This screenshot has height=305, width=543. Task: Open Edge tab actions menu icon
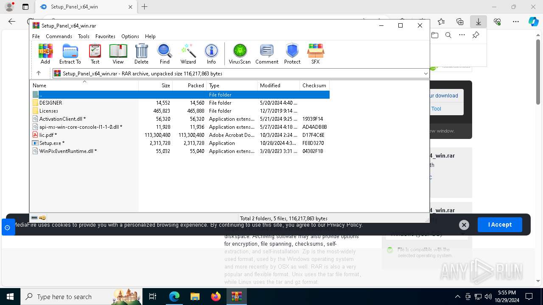click(x=25, y=7)
